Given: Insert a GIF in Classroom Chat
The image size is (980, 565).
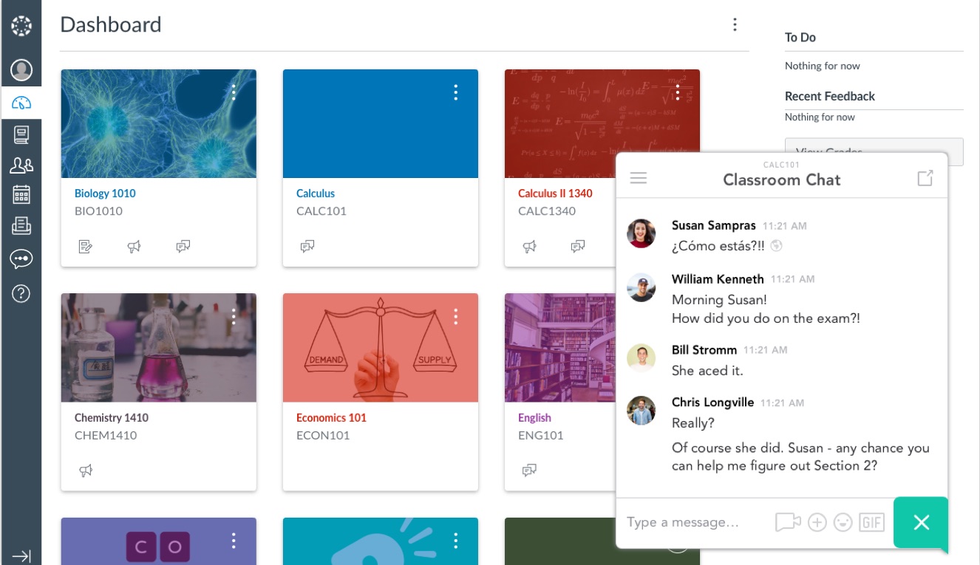Looking at the screenshot, I should (871, 522).
